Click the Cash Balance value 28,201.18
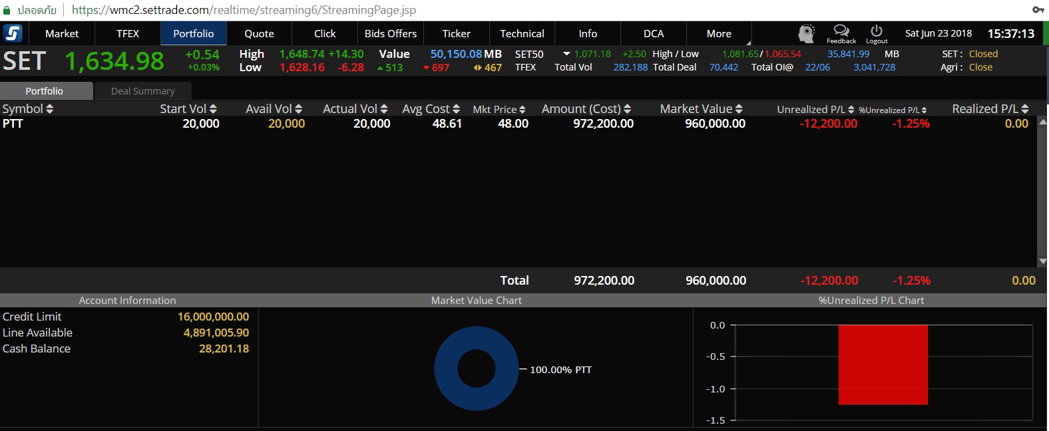Image resolution: width=1049 pixels, height=431 pixels. click(224, 349)
